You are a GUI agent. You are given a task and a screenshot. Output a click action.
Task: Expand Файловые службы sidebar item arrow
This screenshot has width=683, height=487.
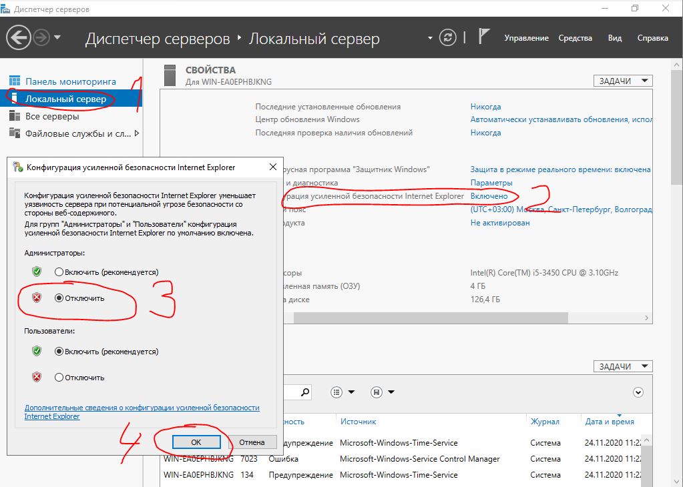137,133
